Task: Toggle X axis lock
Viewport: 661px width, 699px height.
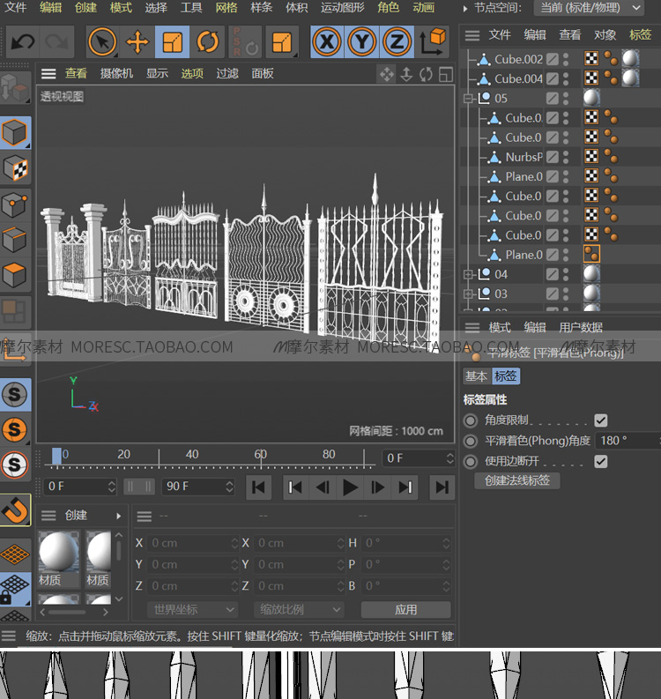Action: 327,41
